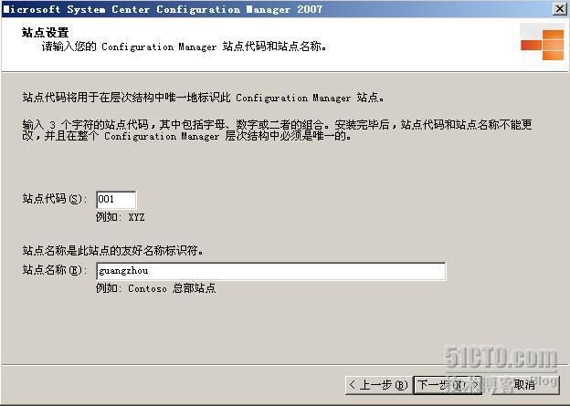
Task: Place cursor after guangzhou in name field
Action: 149,271
